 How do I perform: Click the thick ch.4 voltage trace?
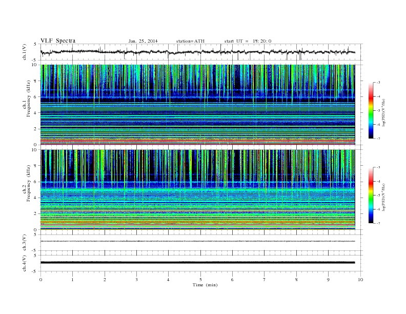point(197,263)
